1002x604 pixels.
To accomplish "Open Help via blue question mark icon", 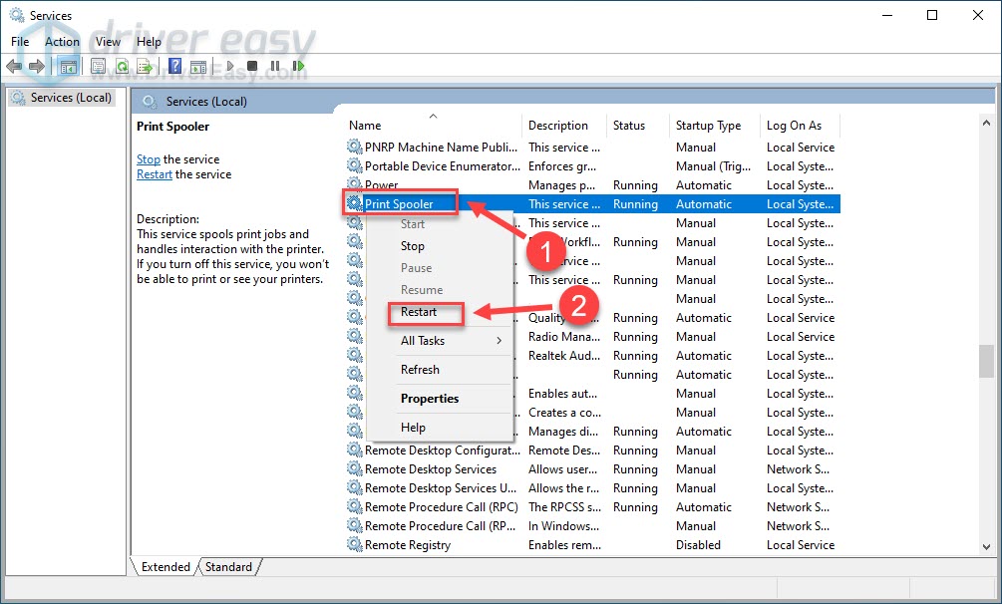I will coord(175,67).
